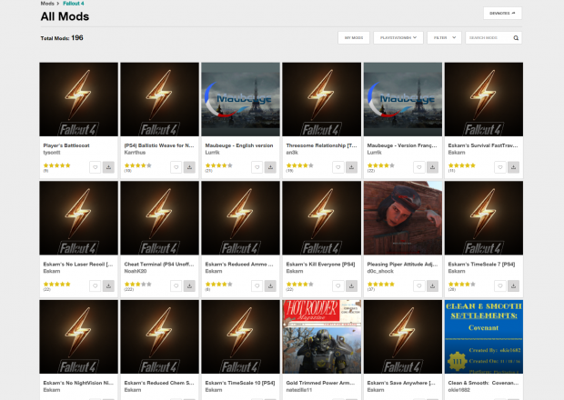
Task: Click author name d0c_shock
Action: pos(380,271)
